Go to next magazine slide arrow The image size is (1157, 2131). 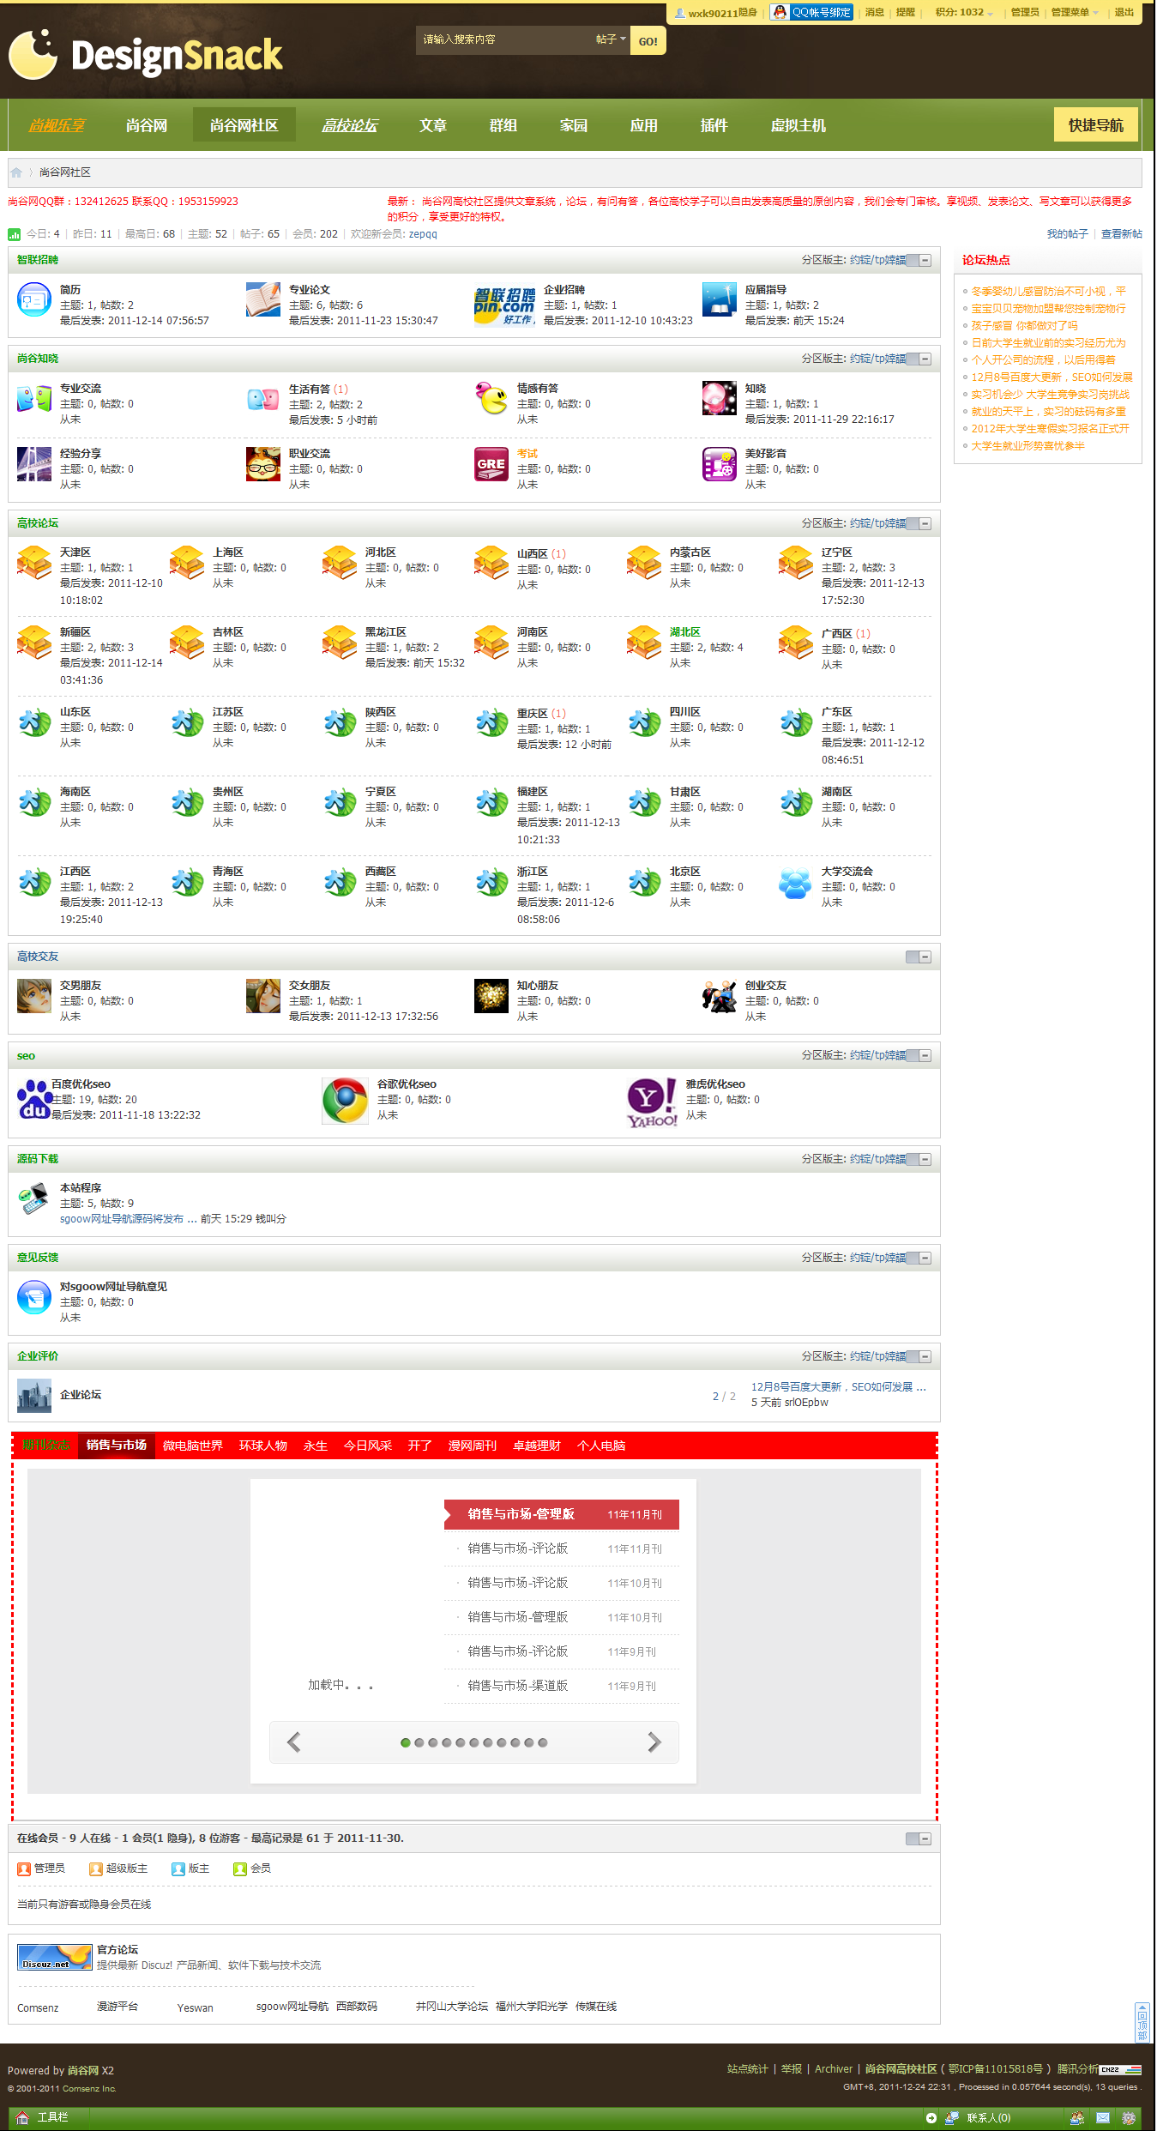[654, 1742]
